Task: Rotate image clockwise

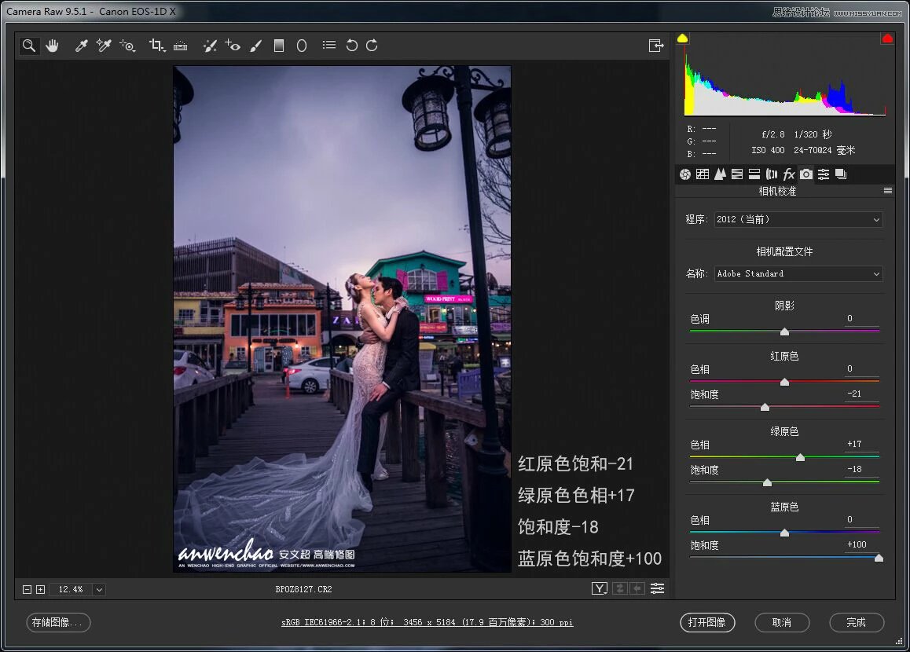Action: pyautogui.click(x=372, y=46)
